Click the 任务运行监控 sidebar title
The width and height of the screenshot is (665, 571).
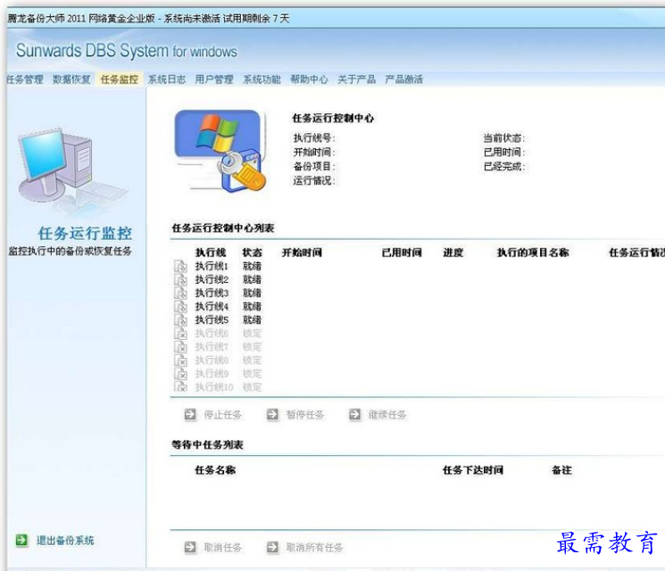tap(85, 234)
